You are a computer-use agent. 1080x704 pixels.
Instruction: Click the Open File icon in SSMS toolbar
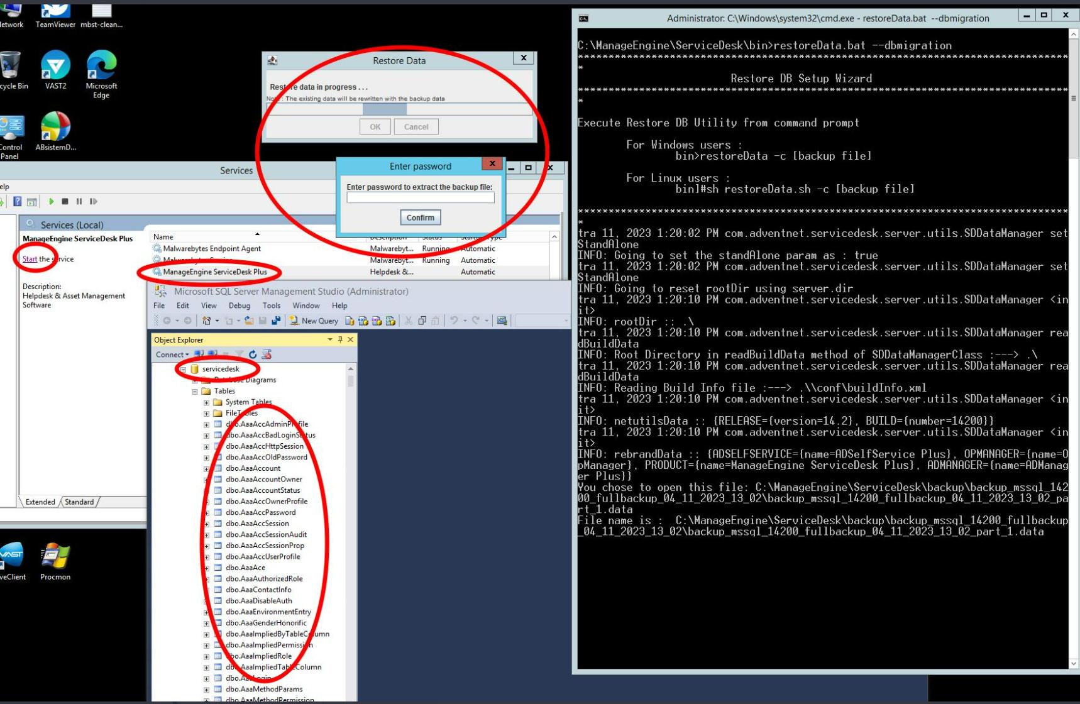(249, 321)
